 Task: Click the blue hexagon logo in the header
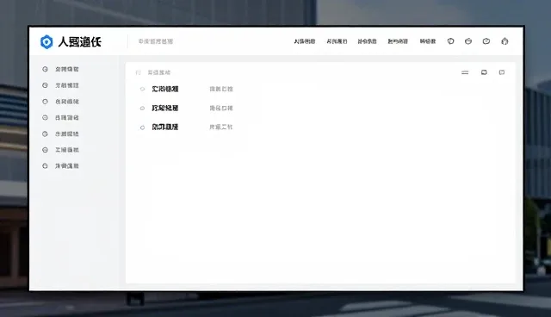(x=46, y=42)
